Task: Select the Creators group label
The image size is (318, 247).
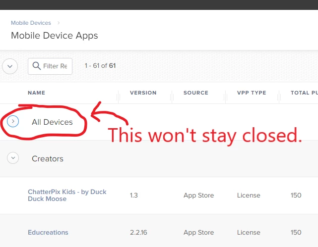Action: 48,158
